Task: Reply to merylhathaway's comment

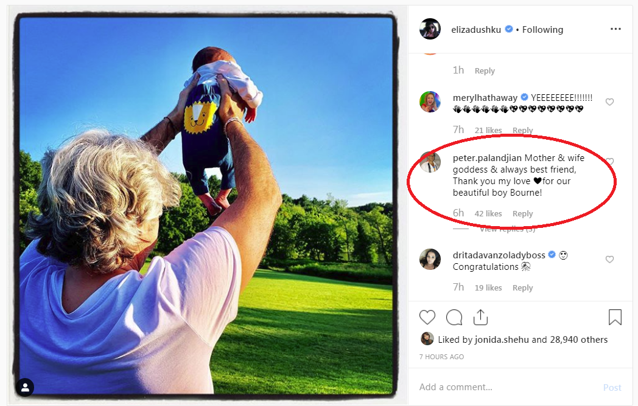Action: pos(522,131)
